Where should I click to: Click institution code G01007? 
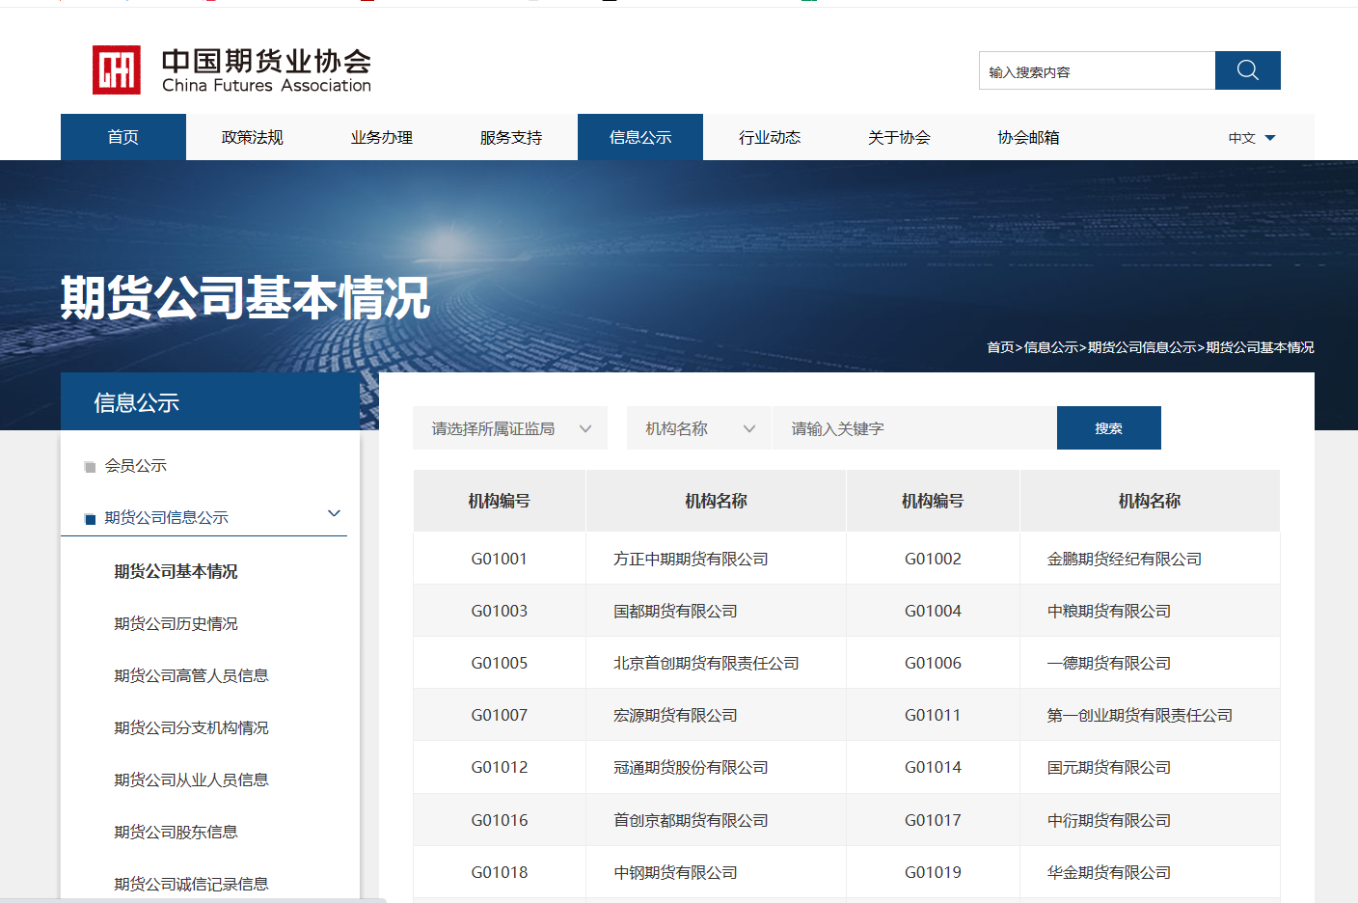[500, 715]
